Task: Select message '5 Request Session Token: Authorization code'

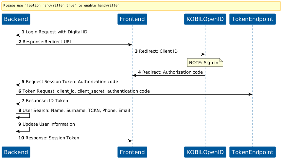Action: pyautogui.click(x=70, y=82)
